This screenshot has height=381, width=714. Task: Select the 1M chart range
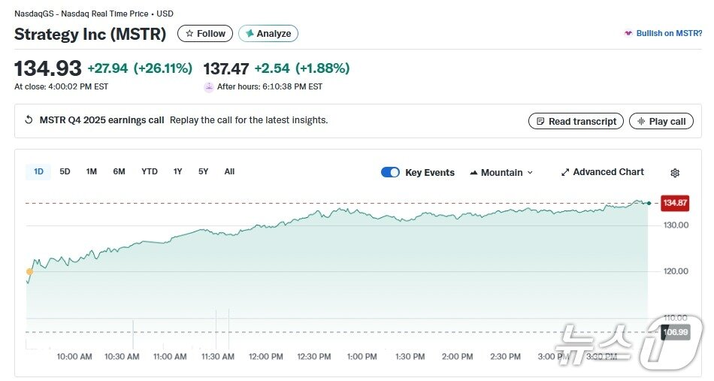pyautogui.click(x=91, y=171)
